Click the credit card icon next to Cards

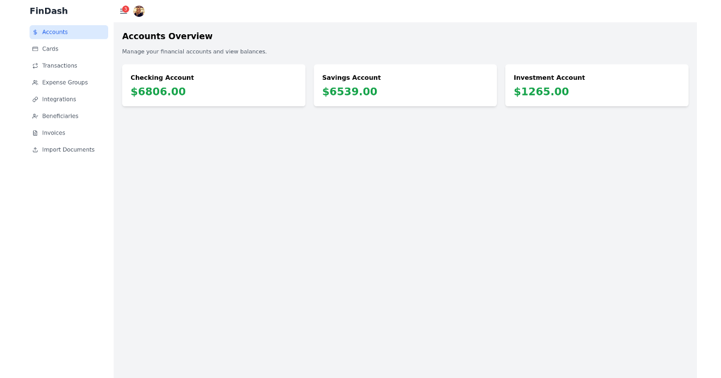tap(35, 49)
